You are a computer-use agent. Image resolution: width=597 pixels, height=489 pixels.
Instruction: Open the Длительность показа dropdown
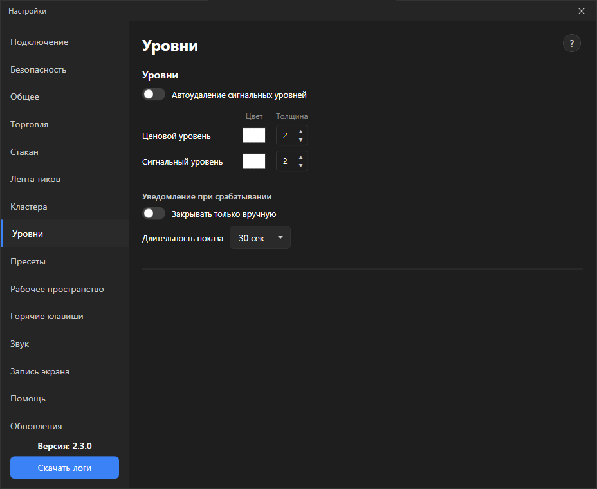(x=260, y=238)
